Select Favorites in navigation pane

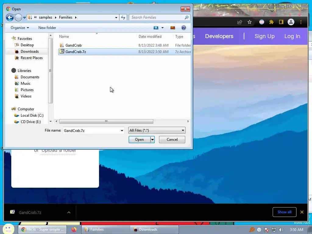[x=25, y=39]
